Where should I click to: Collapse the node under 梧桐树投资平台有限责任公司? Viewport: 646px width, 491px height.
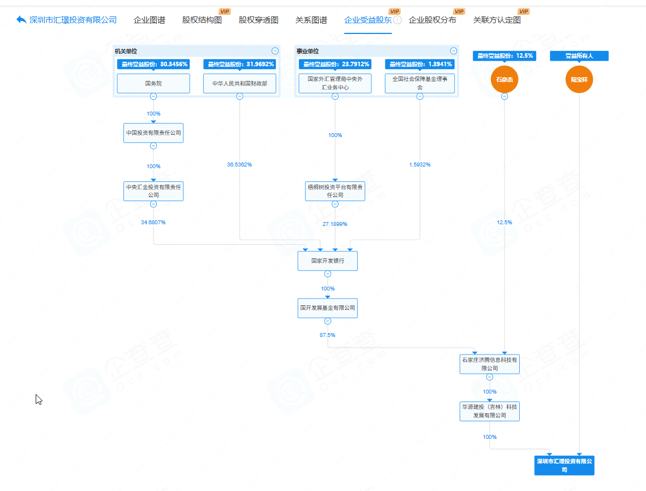click(335, 204)
